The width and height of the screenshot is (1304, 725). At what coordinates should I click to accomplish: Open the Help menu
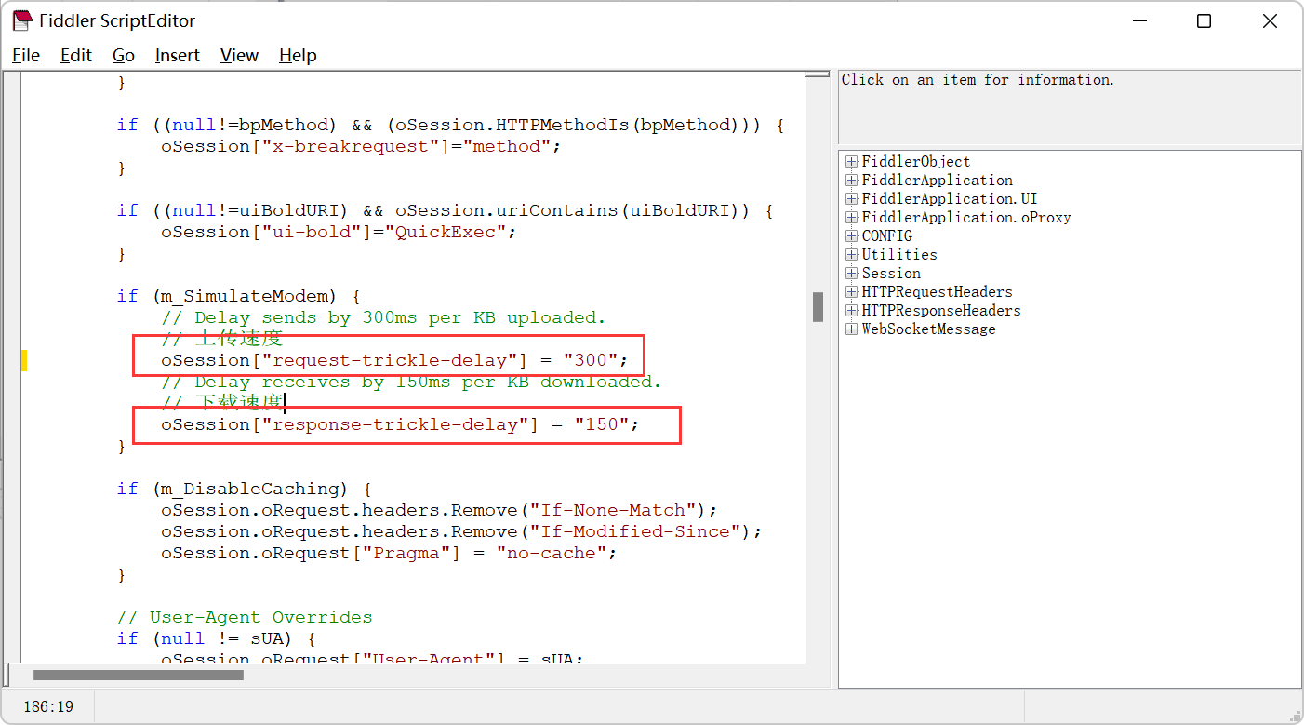tap(298, 56)
